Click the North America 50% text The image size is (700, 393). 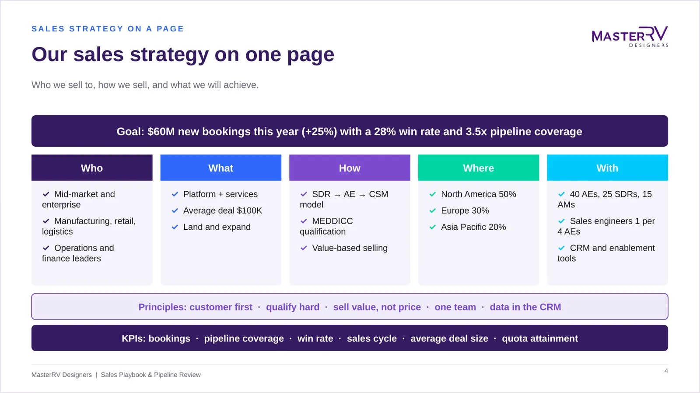pyautogui.click(x=479, y=194)
